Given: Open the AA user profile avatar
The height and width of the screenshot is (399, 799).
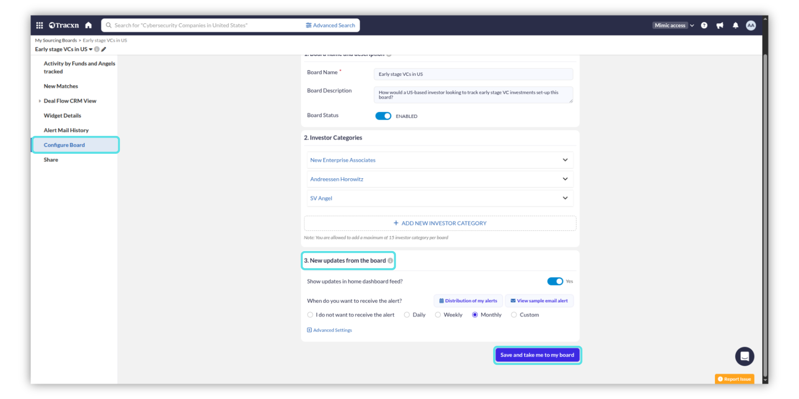Looking at the screenshot, I should point(751,25).
